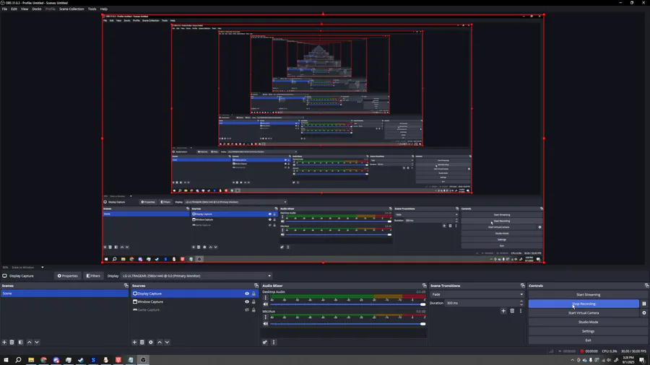
Task: Open scene filters icon in Scenes toolbar
Action: click(x=20, y=342)
